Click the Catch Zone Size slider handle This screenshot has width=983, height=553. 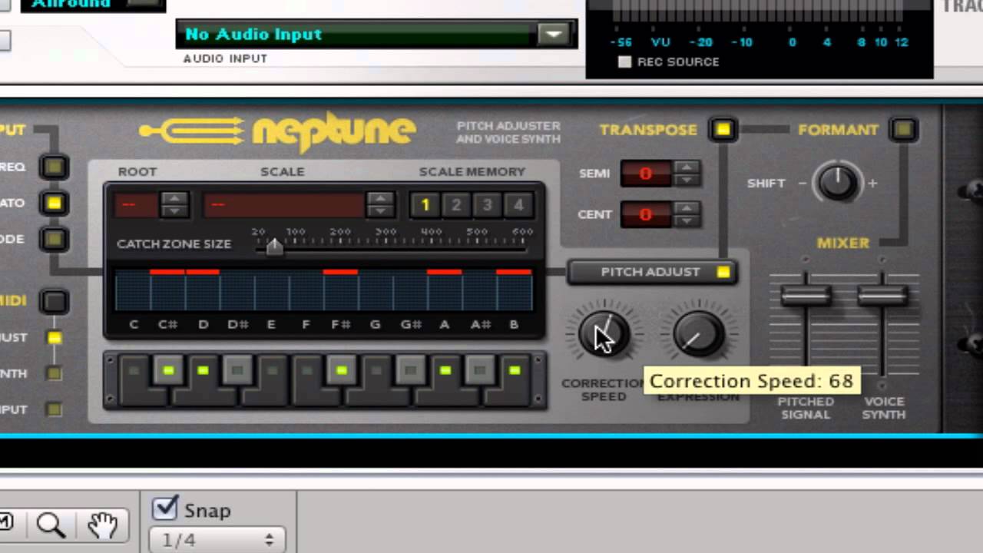point(274,247)
